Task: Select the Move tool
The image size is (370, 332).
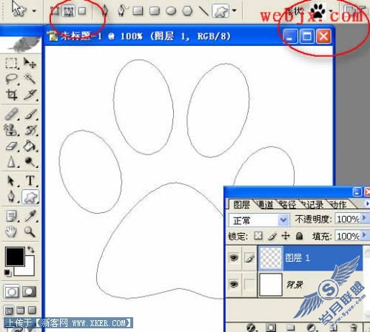Action: 30,64
